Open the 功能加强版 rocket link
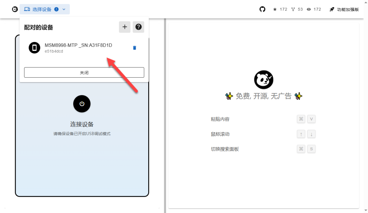 (344, 9)
